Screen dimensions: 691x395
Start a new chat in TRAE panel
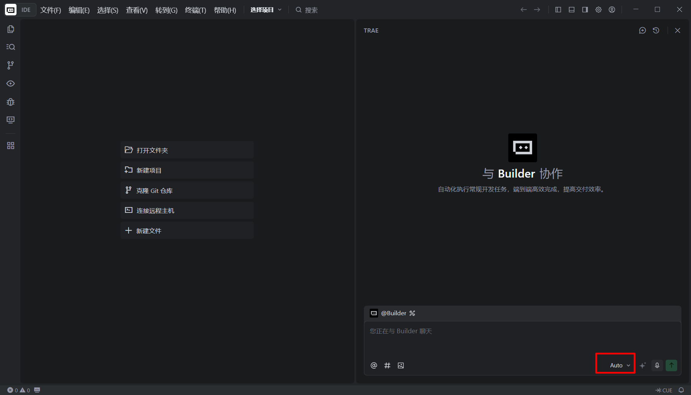643,30
